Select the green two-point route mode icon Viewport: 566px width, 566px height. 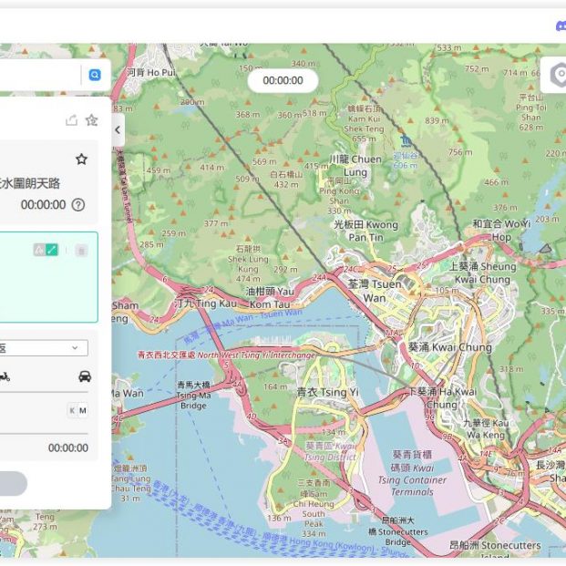(x=52, y=250)
